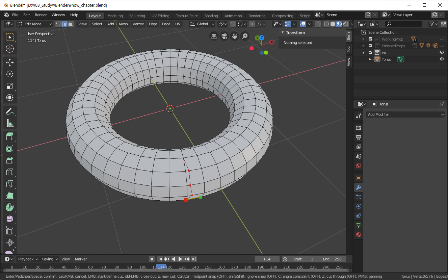
Task: Activate the Bevel tool
Action: point(10,160)
